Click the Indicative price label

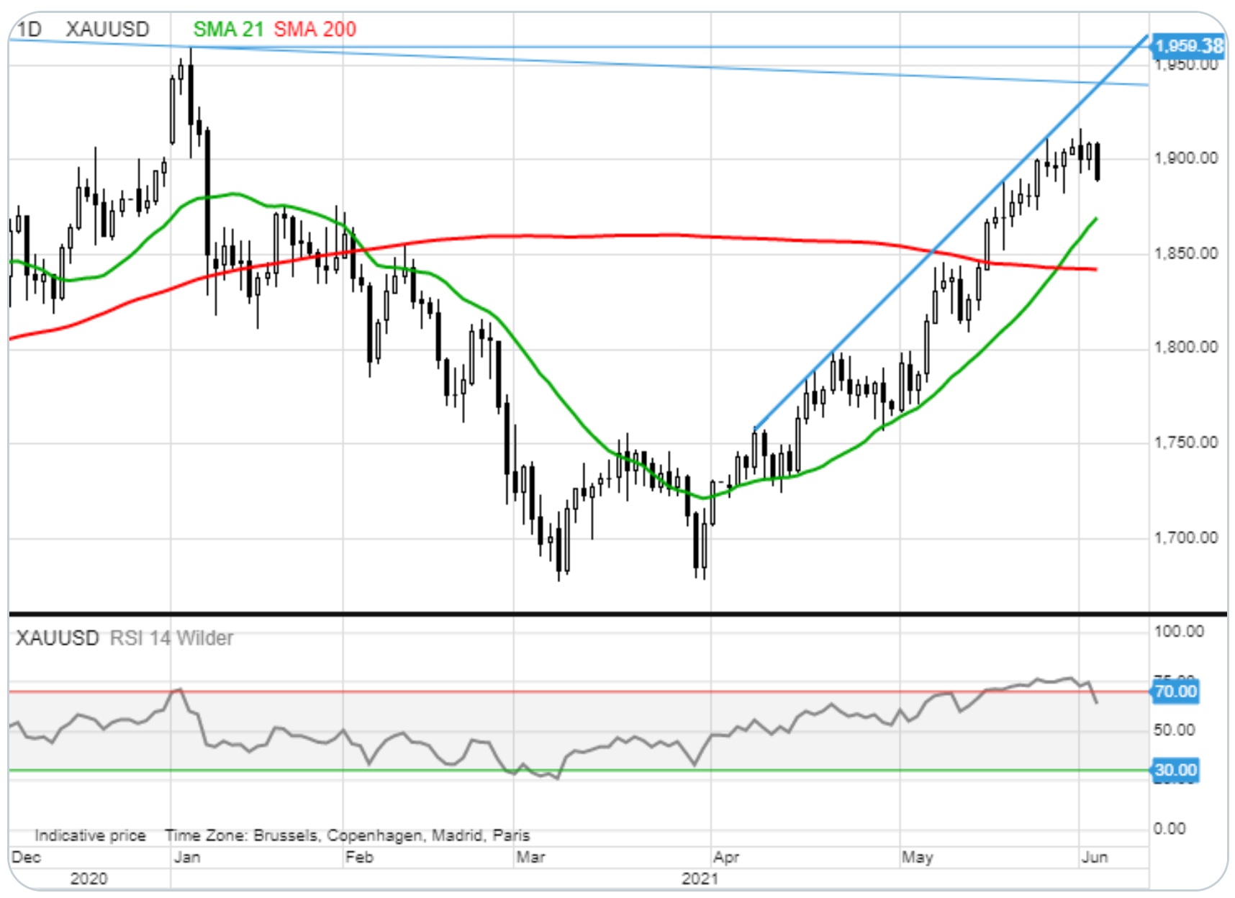point(90,835)
